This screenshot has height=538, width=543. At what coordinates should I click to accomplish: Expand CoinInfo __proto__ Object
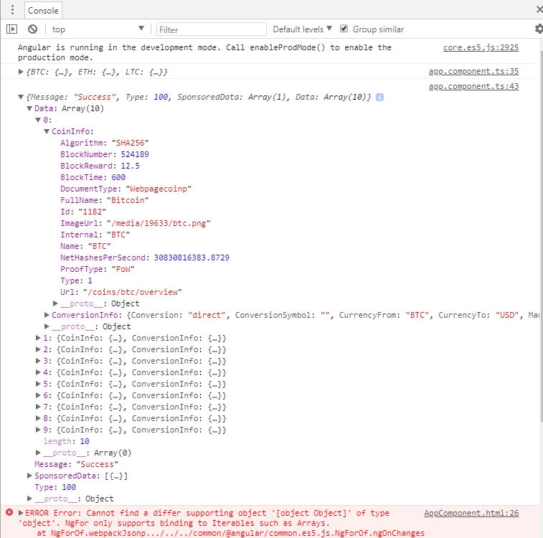[55, 303]
